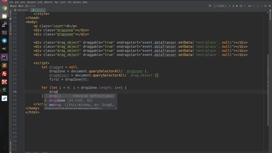Open the Tools menu
This screenshot has width=272, height=153.
tap(63, 2)
